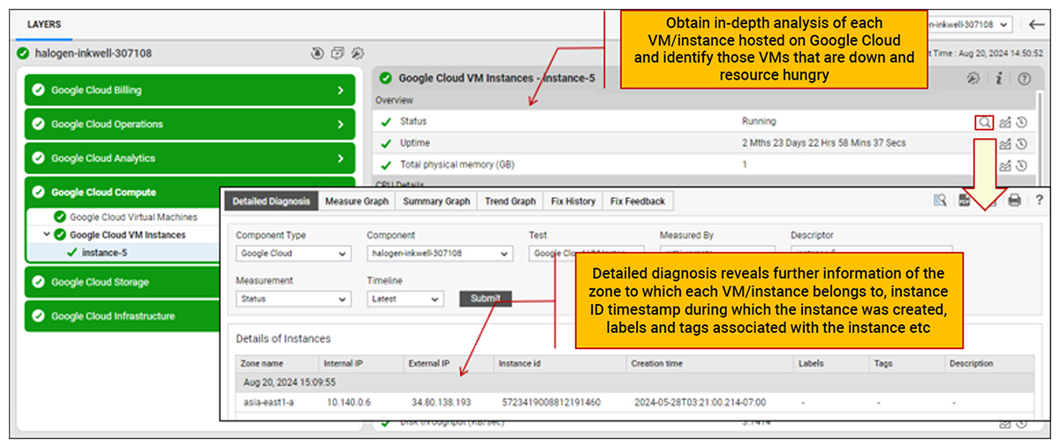The height and width of the screenshot is (448, 1060).
Task: Click the Aug 20, 2024 15:09:55 timestamp row
Action: pyautogui.click(x=635, y=383)
